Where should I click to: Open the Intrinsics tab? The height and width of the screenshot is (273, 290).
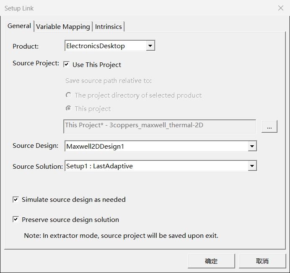point(109,27)
